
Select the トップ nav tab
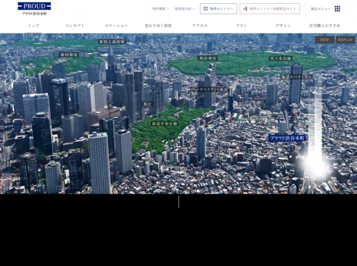click(x=34, y=25)
